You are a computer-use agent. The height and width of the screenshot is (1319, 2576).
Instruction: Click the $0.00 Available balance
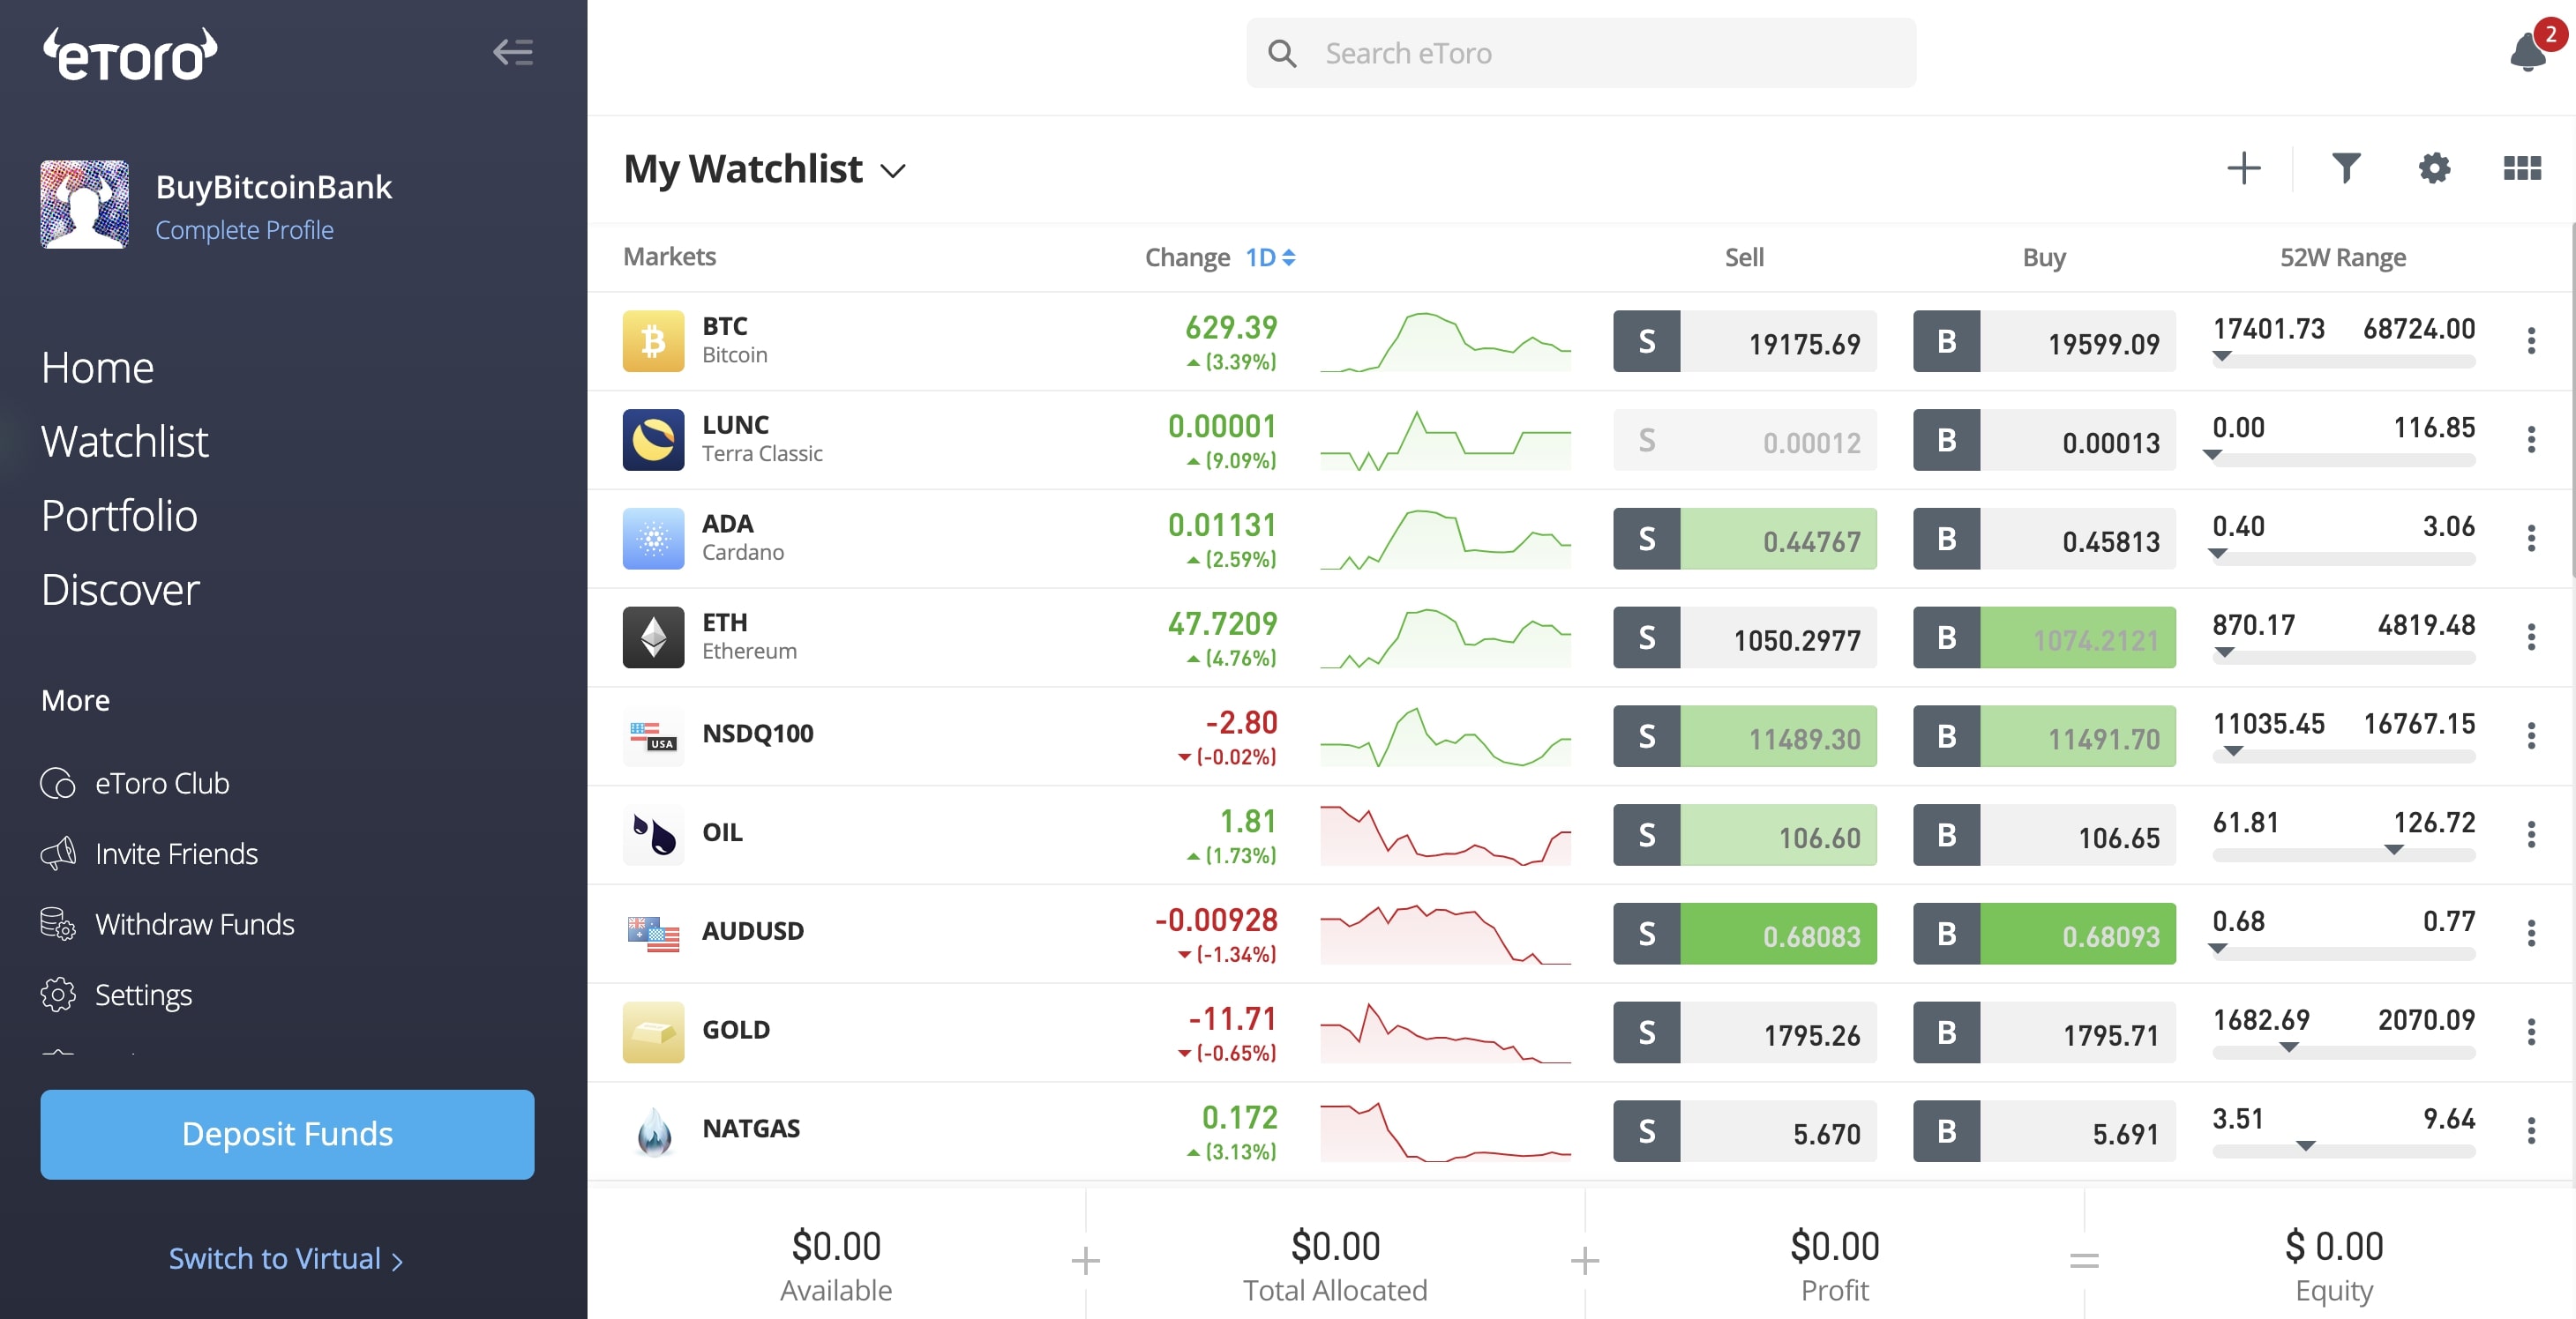pyautogui.click(x=836, y=1246)
